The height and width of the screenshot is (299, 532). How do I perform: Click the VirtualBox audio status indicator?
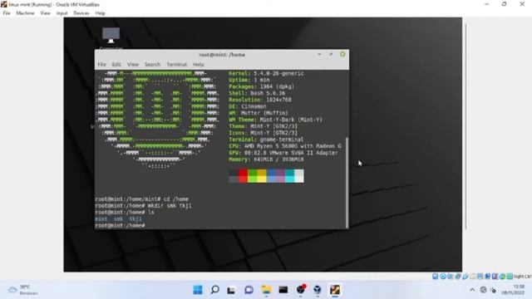tap(451, 277)
